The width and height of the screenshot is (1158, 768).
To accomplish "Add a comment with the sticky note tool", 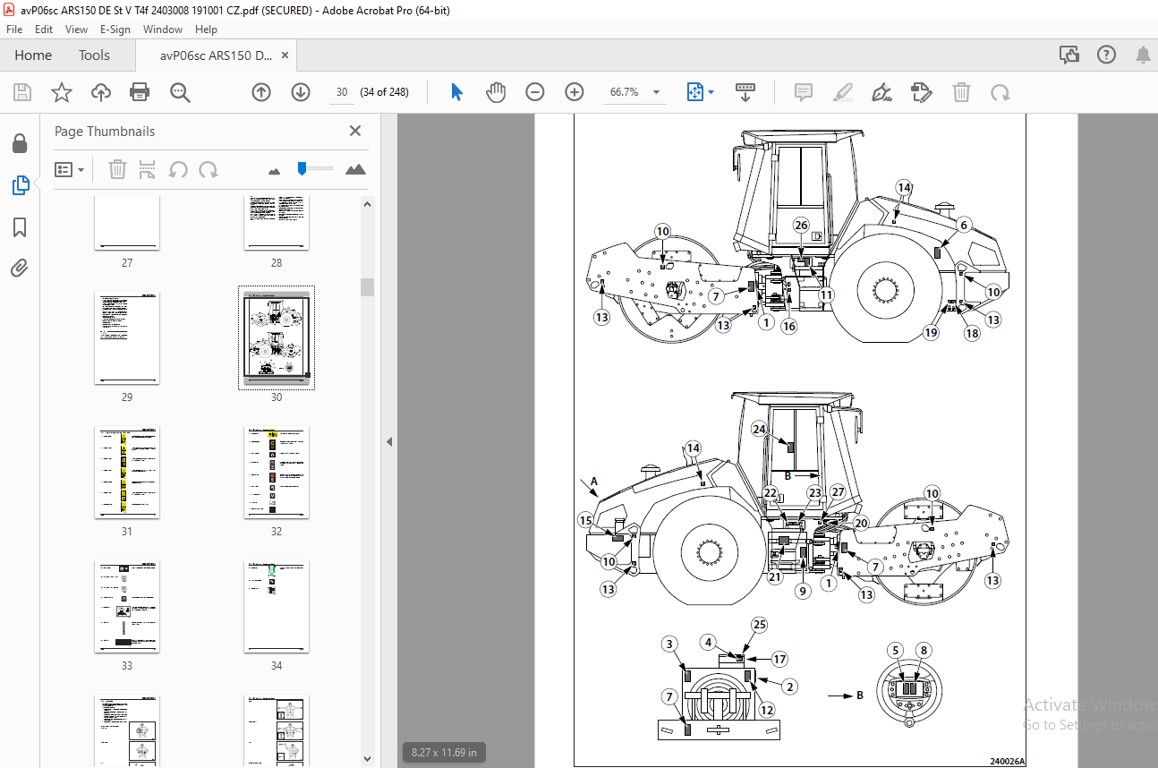I will pyautogui.click(x=804, y=92).
